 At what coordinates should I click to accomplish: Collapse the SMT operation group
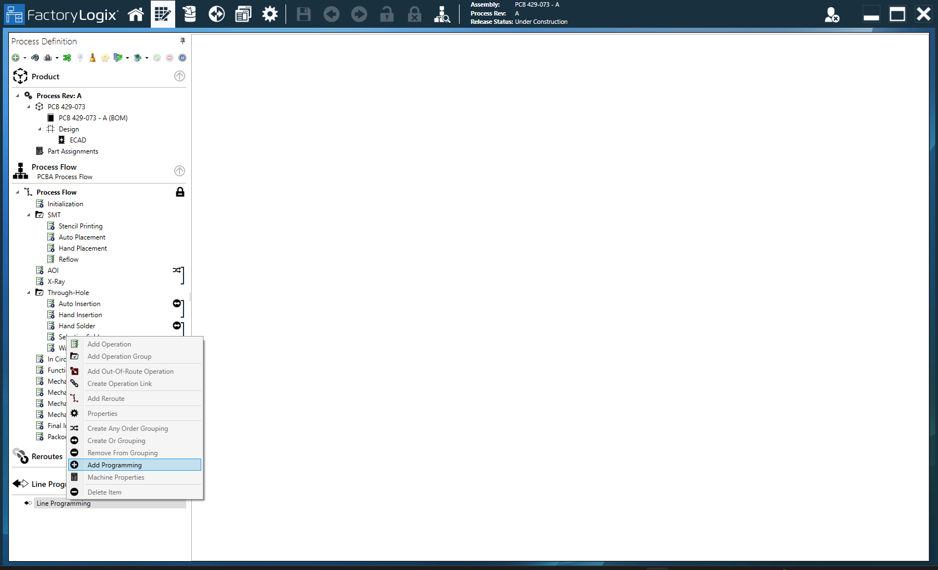[x=28, y=215]
